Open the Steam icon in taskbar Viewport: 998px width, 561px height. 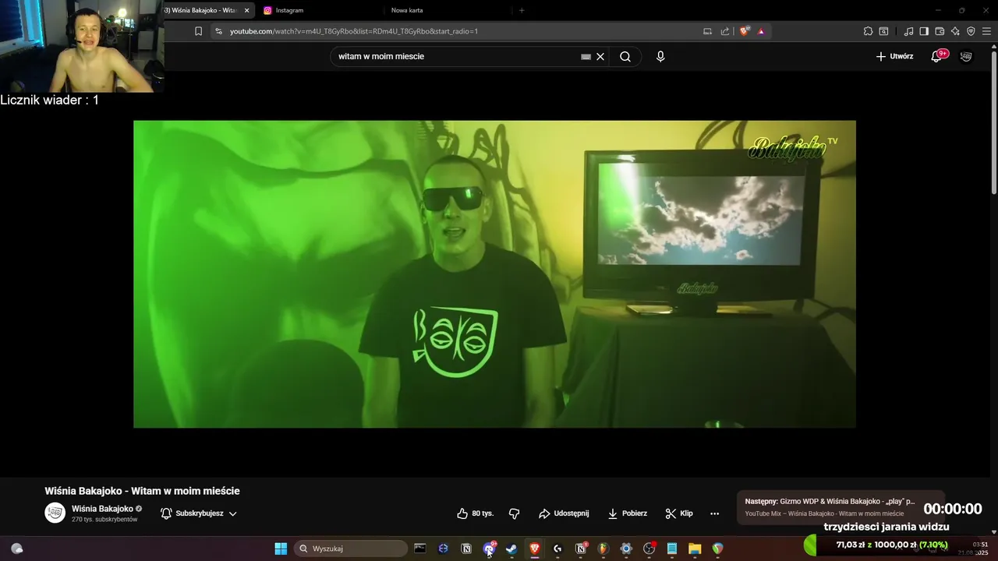click(x=511, y=549)
